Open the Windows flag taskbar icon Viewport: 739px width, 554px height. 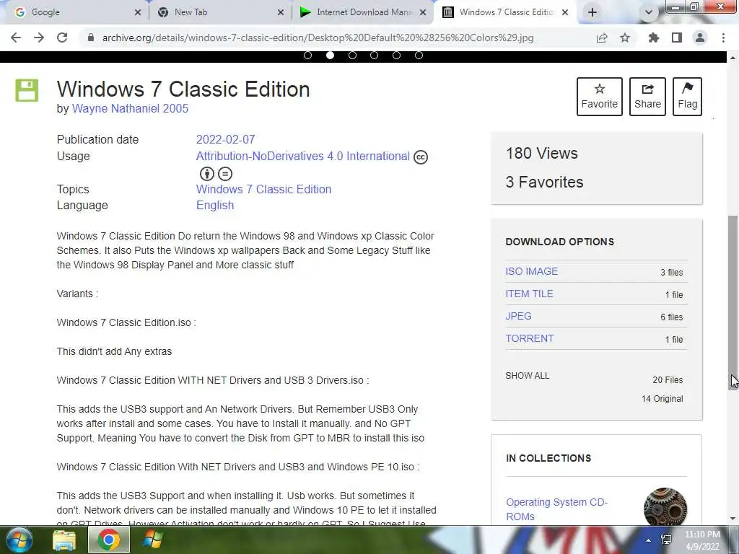click(153, 540)
